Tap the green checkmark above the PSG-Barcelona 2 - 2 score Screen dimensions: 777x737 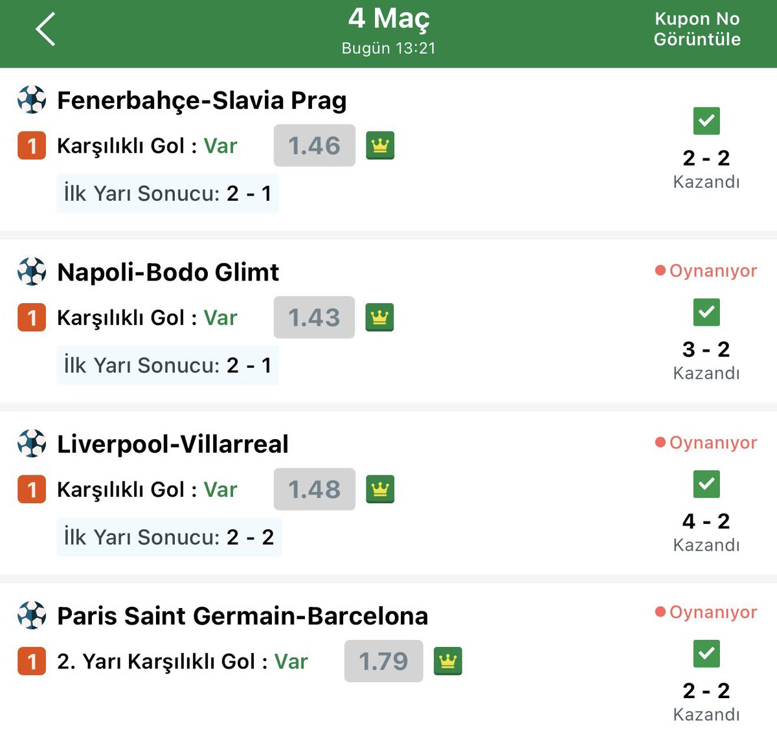click(x=706, y=653)
